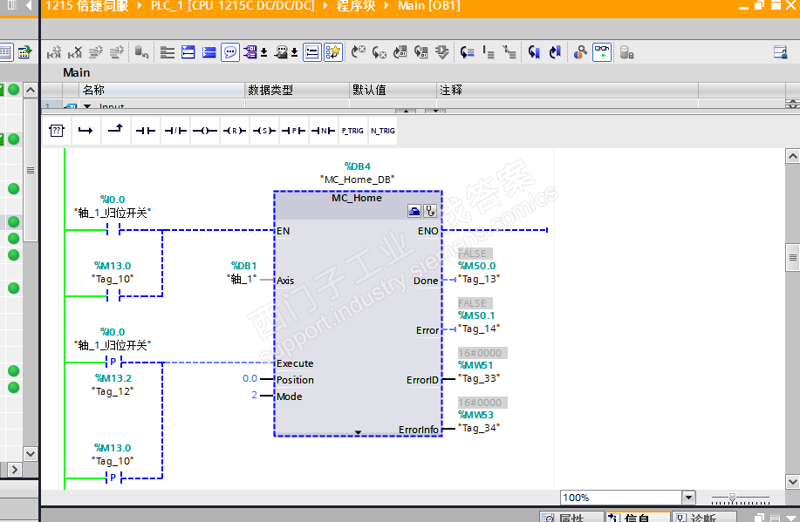Click interface splitter down arrow

click(x=435, y=111)
